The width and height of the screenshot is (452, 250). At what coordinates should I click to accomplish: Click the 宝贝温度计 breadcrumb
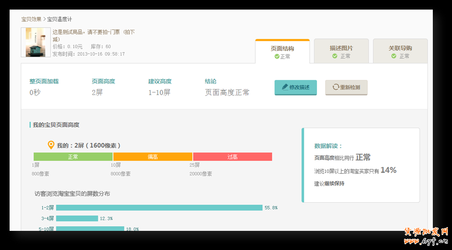(x=59, y=19)
